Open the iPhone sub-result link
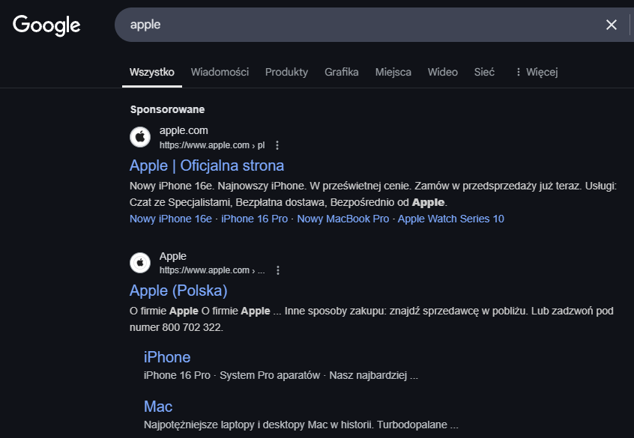 [x=167, y=357]
